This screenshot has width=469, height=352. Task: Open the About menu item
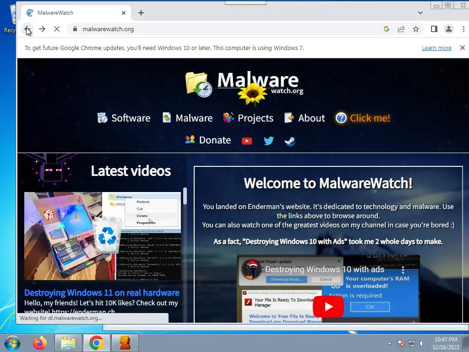pyautogui.click(x=305, y=118)
